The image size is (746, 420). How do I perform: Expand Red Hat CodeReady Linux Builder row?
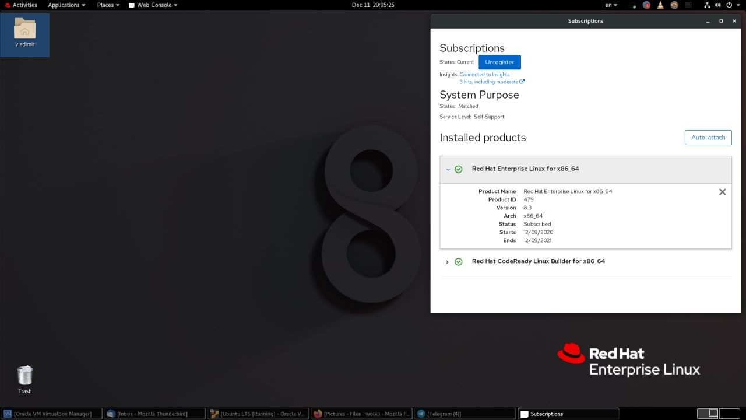coord(447,262)
